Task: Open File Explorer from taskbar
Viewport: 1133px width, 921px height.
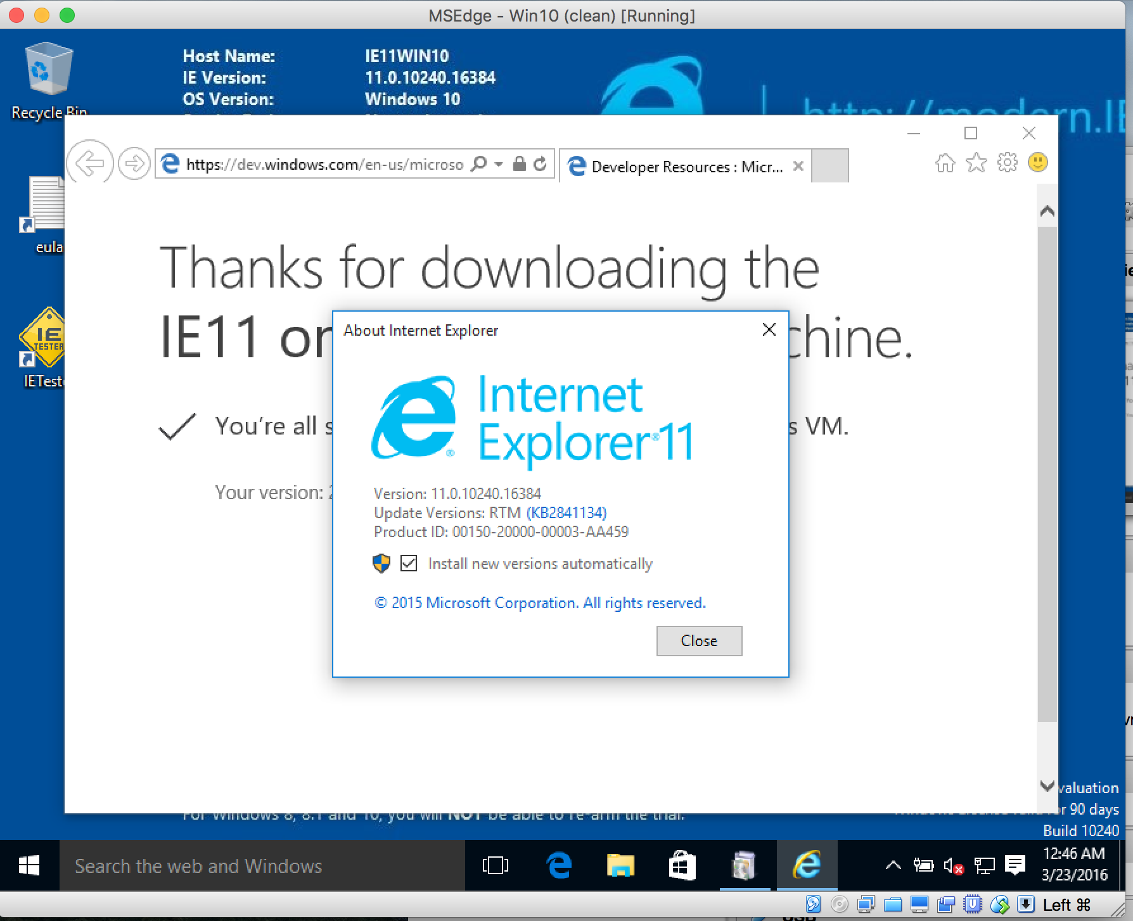Action: 620,865
